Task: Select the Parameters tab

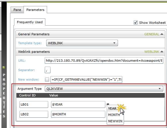Action: [35, 10]
